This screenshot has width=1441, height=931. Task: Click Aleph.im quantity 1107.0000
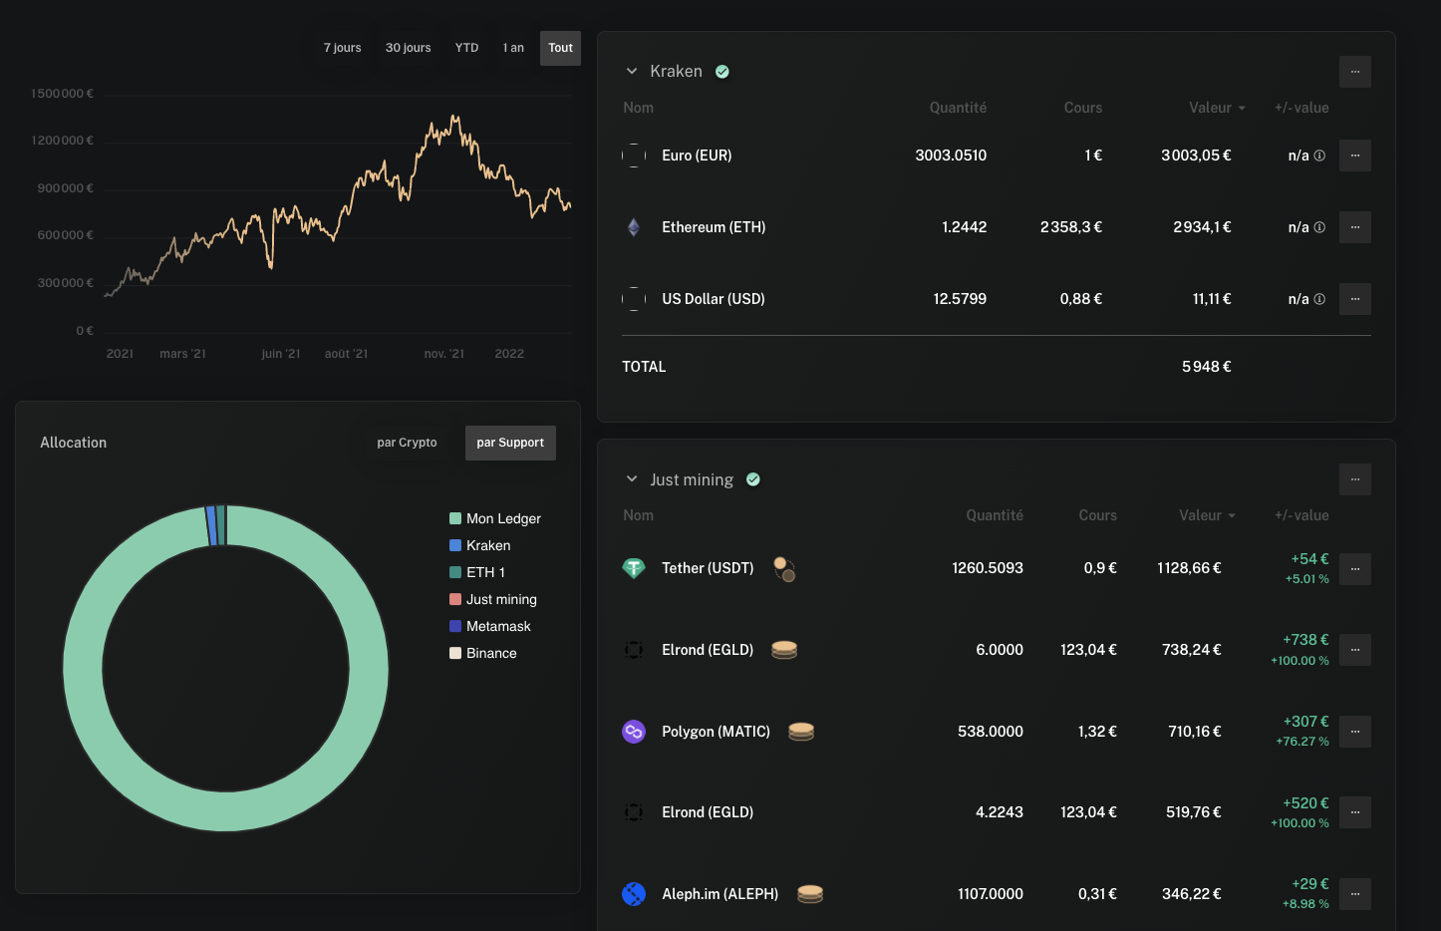pyautogui.click(x=991, y=894)
